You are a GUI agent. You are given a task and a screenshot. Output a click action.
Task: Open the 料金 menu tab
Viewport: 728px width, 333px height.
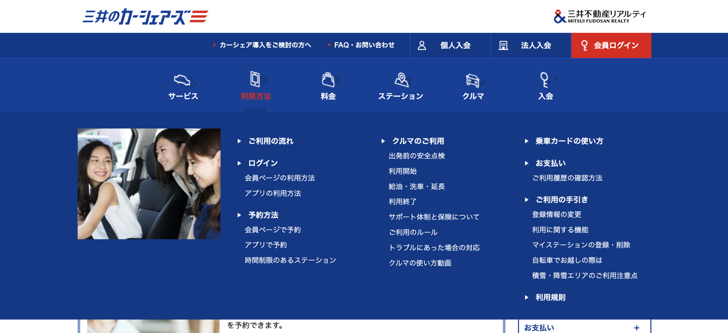[328, 86]
